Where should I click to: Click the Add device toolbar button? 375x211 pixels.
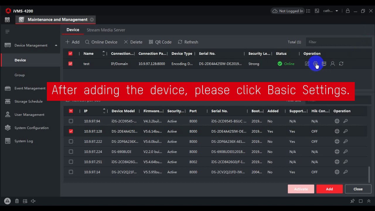[72, 42]
